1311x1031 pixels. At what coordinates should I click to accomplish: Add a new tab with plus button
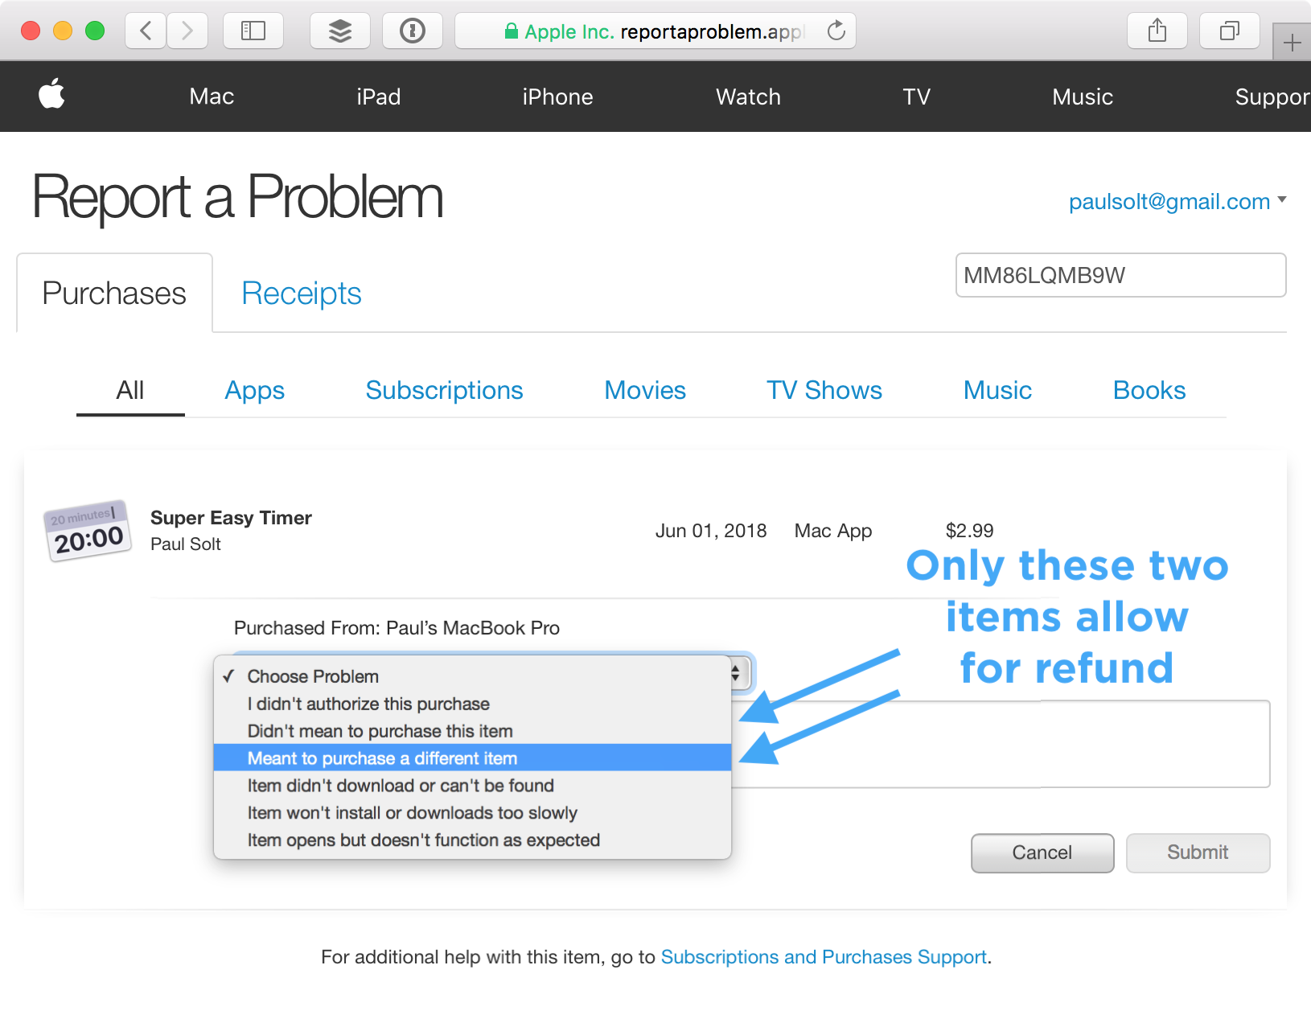pos(1293,43)
